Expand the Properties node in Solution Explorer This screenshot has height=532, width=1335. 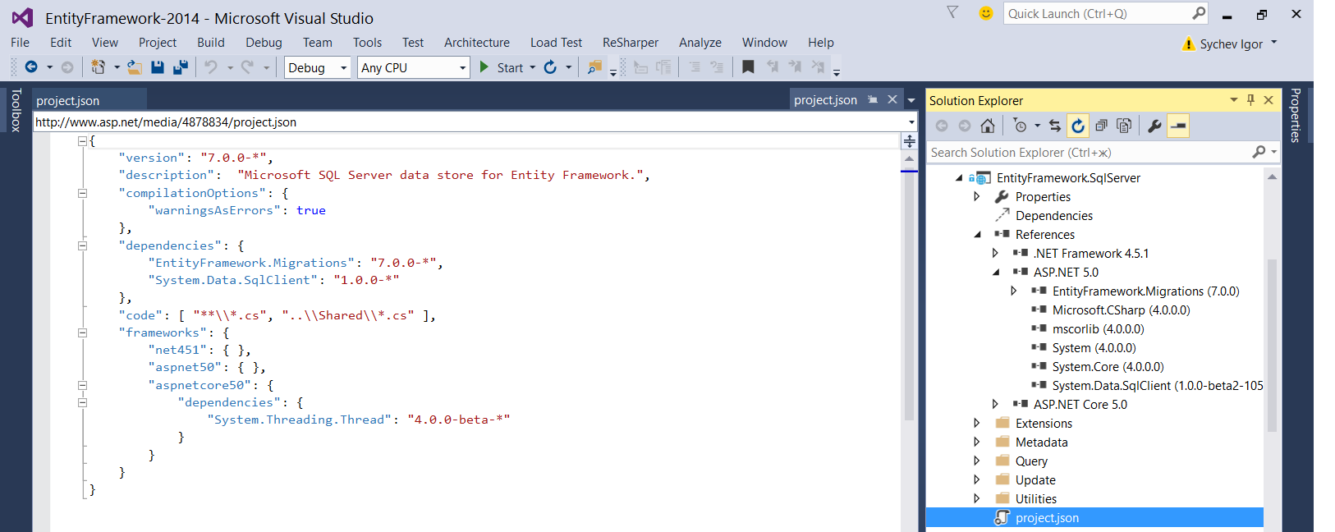click(977, 196)
